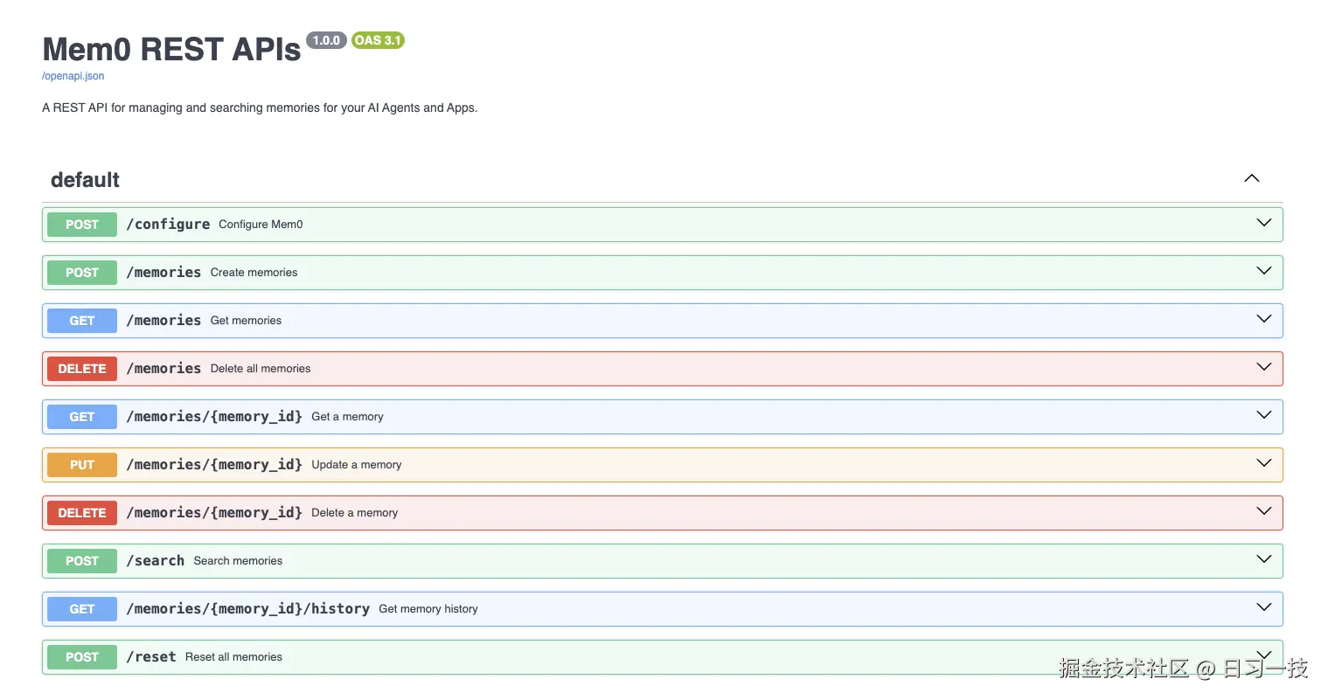
Task: Click the DELETE badge on Delete all memories row
Action: click(x=81, y=368)
